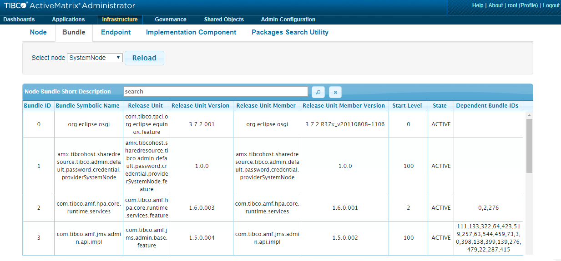Select the Applications menu

click(68, 20)
